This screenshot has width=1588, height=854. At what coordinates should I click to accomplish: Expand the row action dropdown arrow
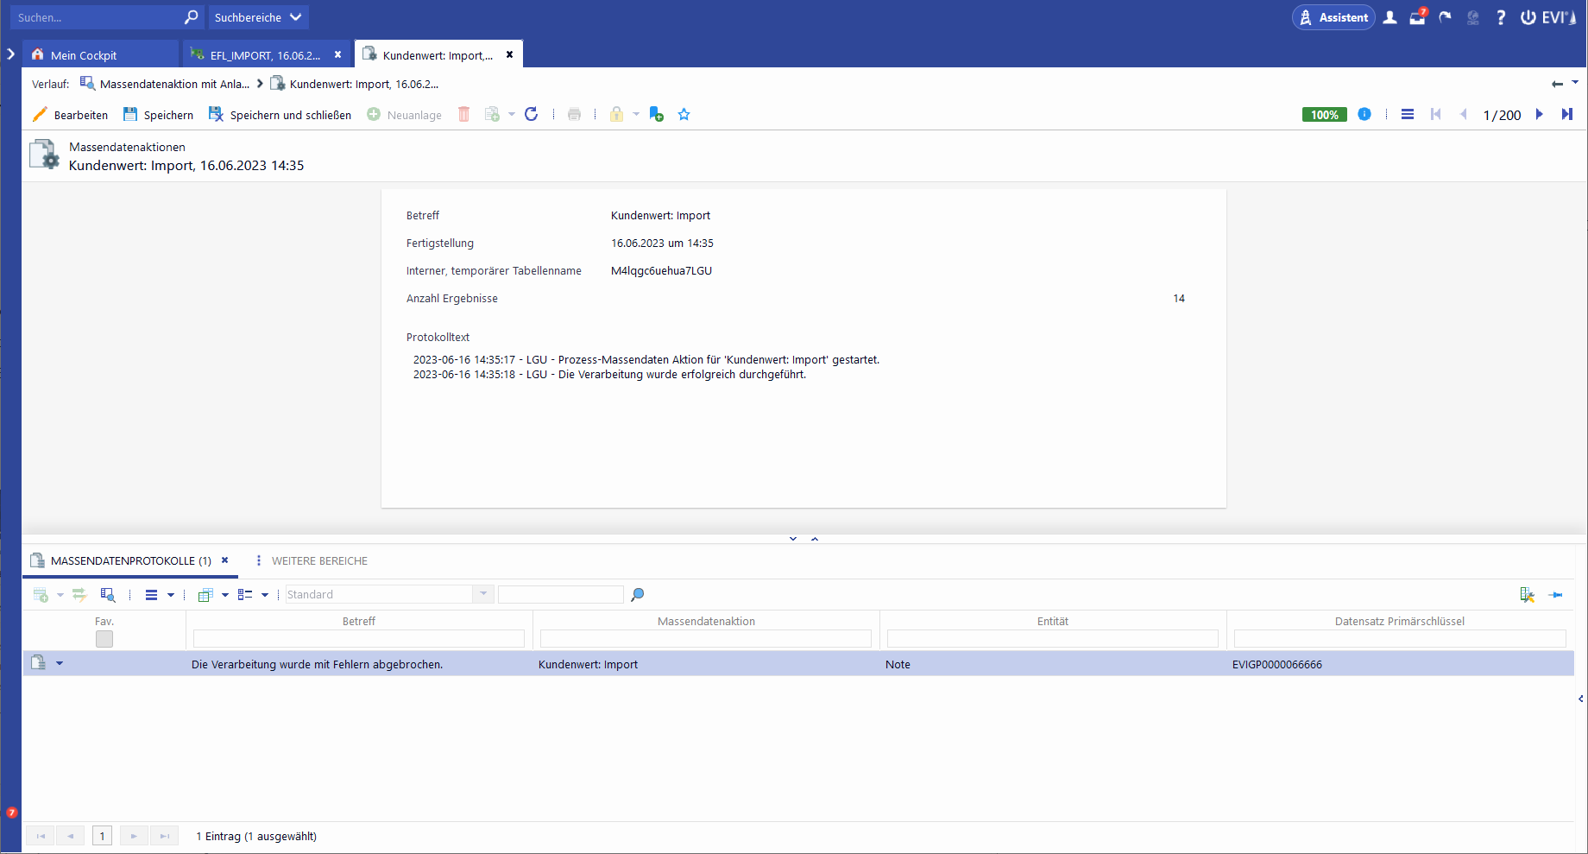(60, 663)
